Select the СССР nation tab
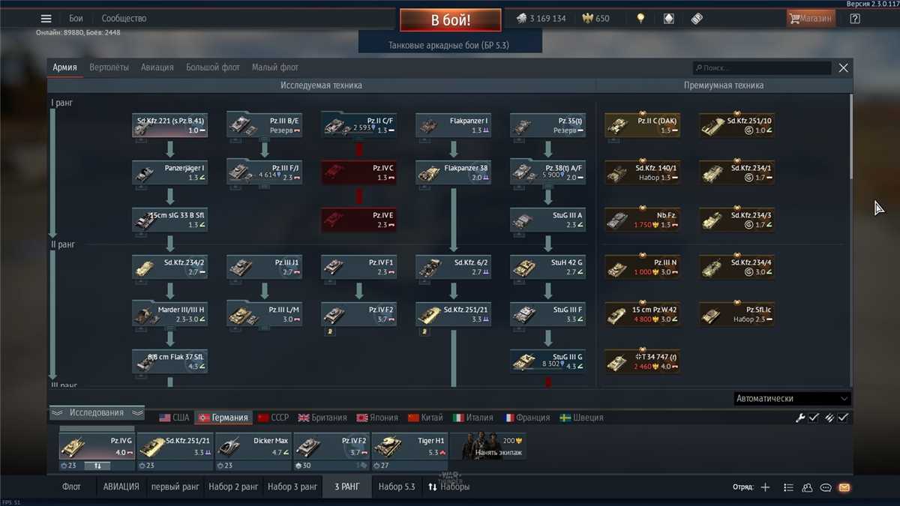The image size is (900, 506). tap(273, 418)
